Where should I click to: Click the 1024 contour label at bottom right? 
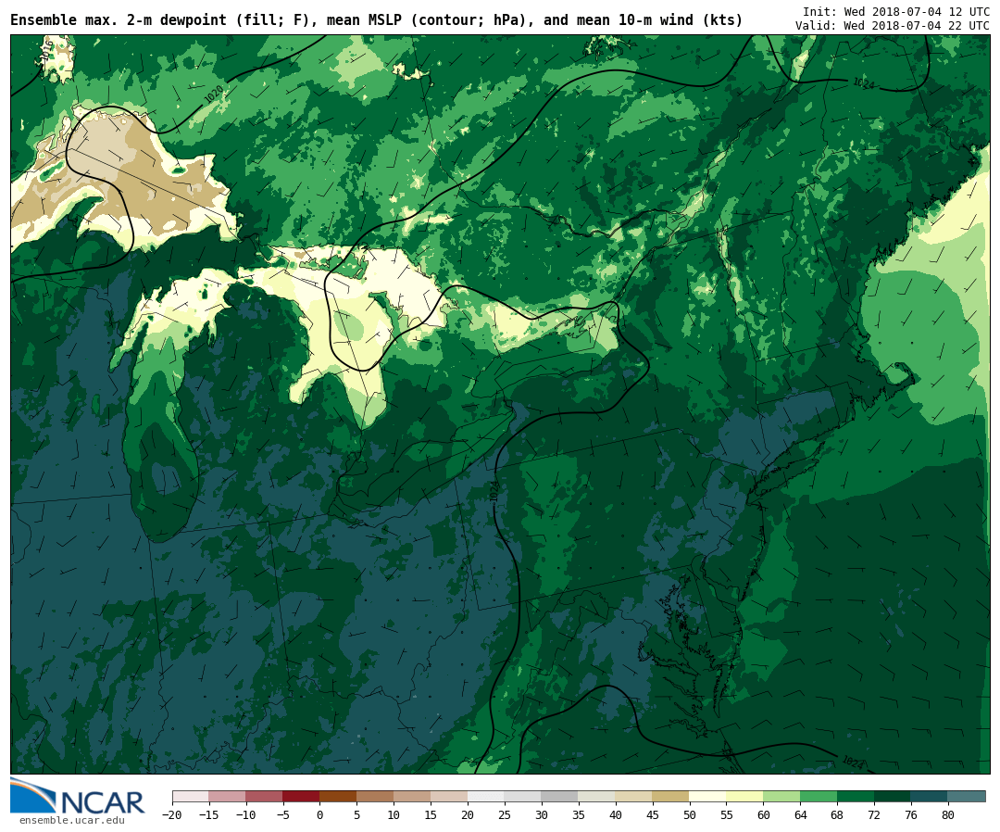point(852,762)
